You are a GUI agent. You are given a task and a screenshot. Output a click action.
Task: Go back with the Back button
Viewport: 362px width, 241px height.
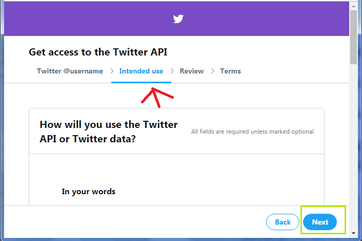(x=283, y=222)
